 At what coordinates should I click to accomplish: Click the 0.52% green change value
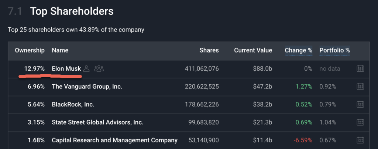click(x=303, y=105)
